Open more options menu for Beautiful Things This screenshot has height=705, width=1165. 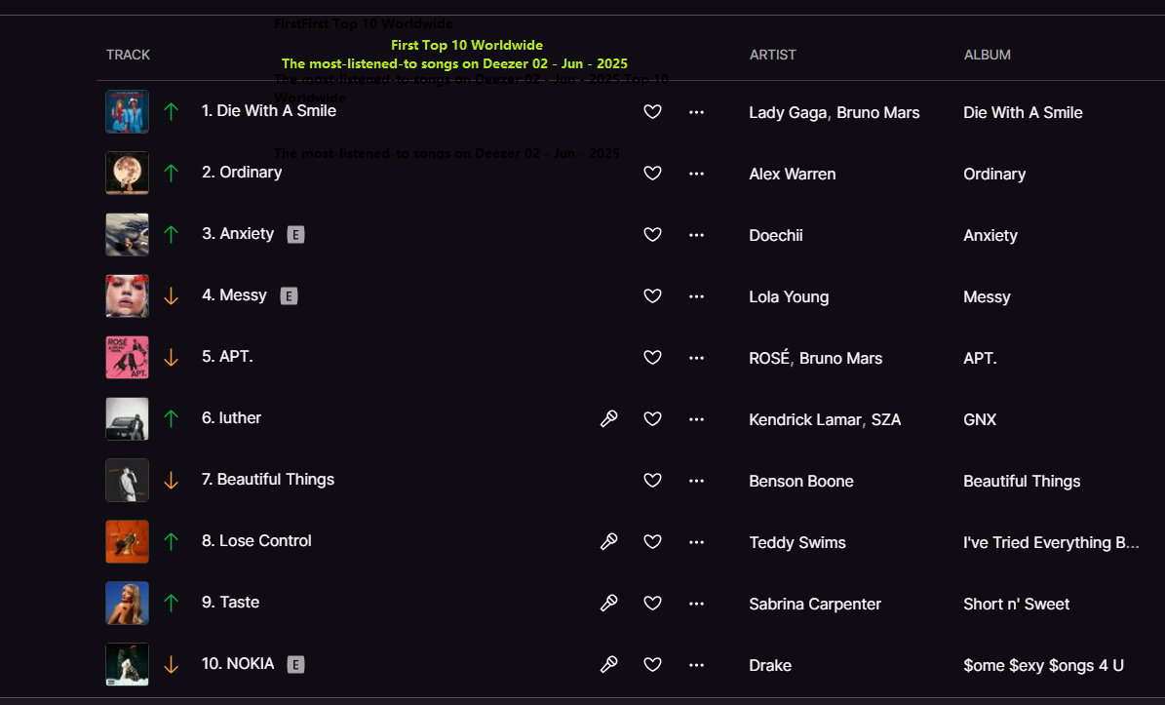696,481
